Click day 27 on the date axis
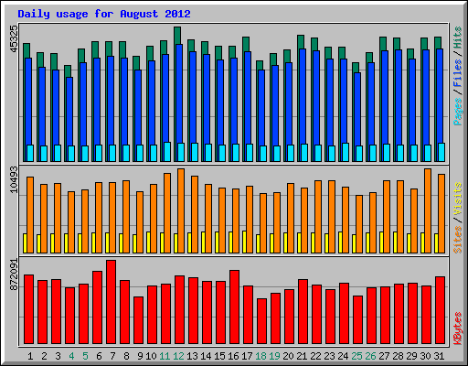The width and height of the screenshot is (468, 366). click(384, 356)
